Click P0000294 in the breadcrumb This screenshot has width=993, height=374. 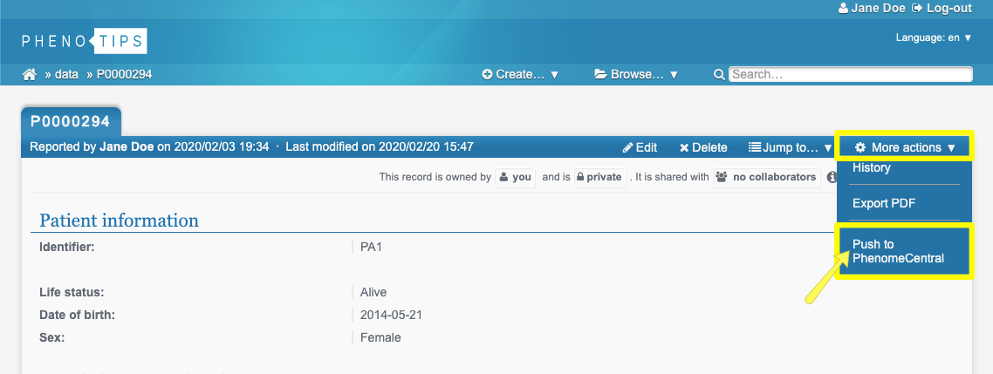click(x=124, y=75)
